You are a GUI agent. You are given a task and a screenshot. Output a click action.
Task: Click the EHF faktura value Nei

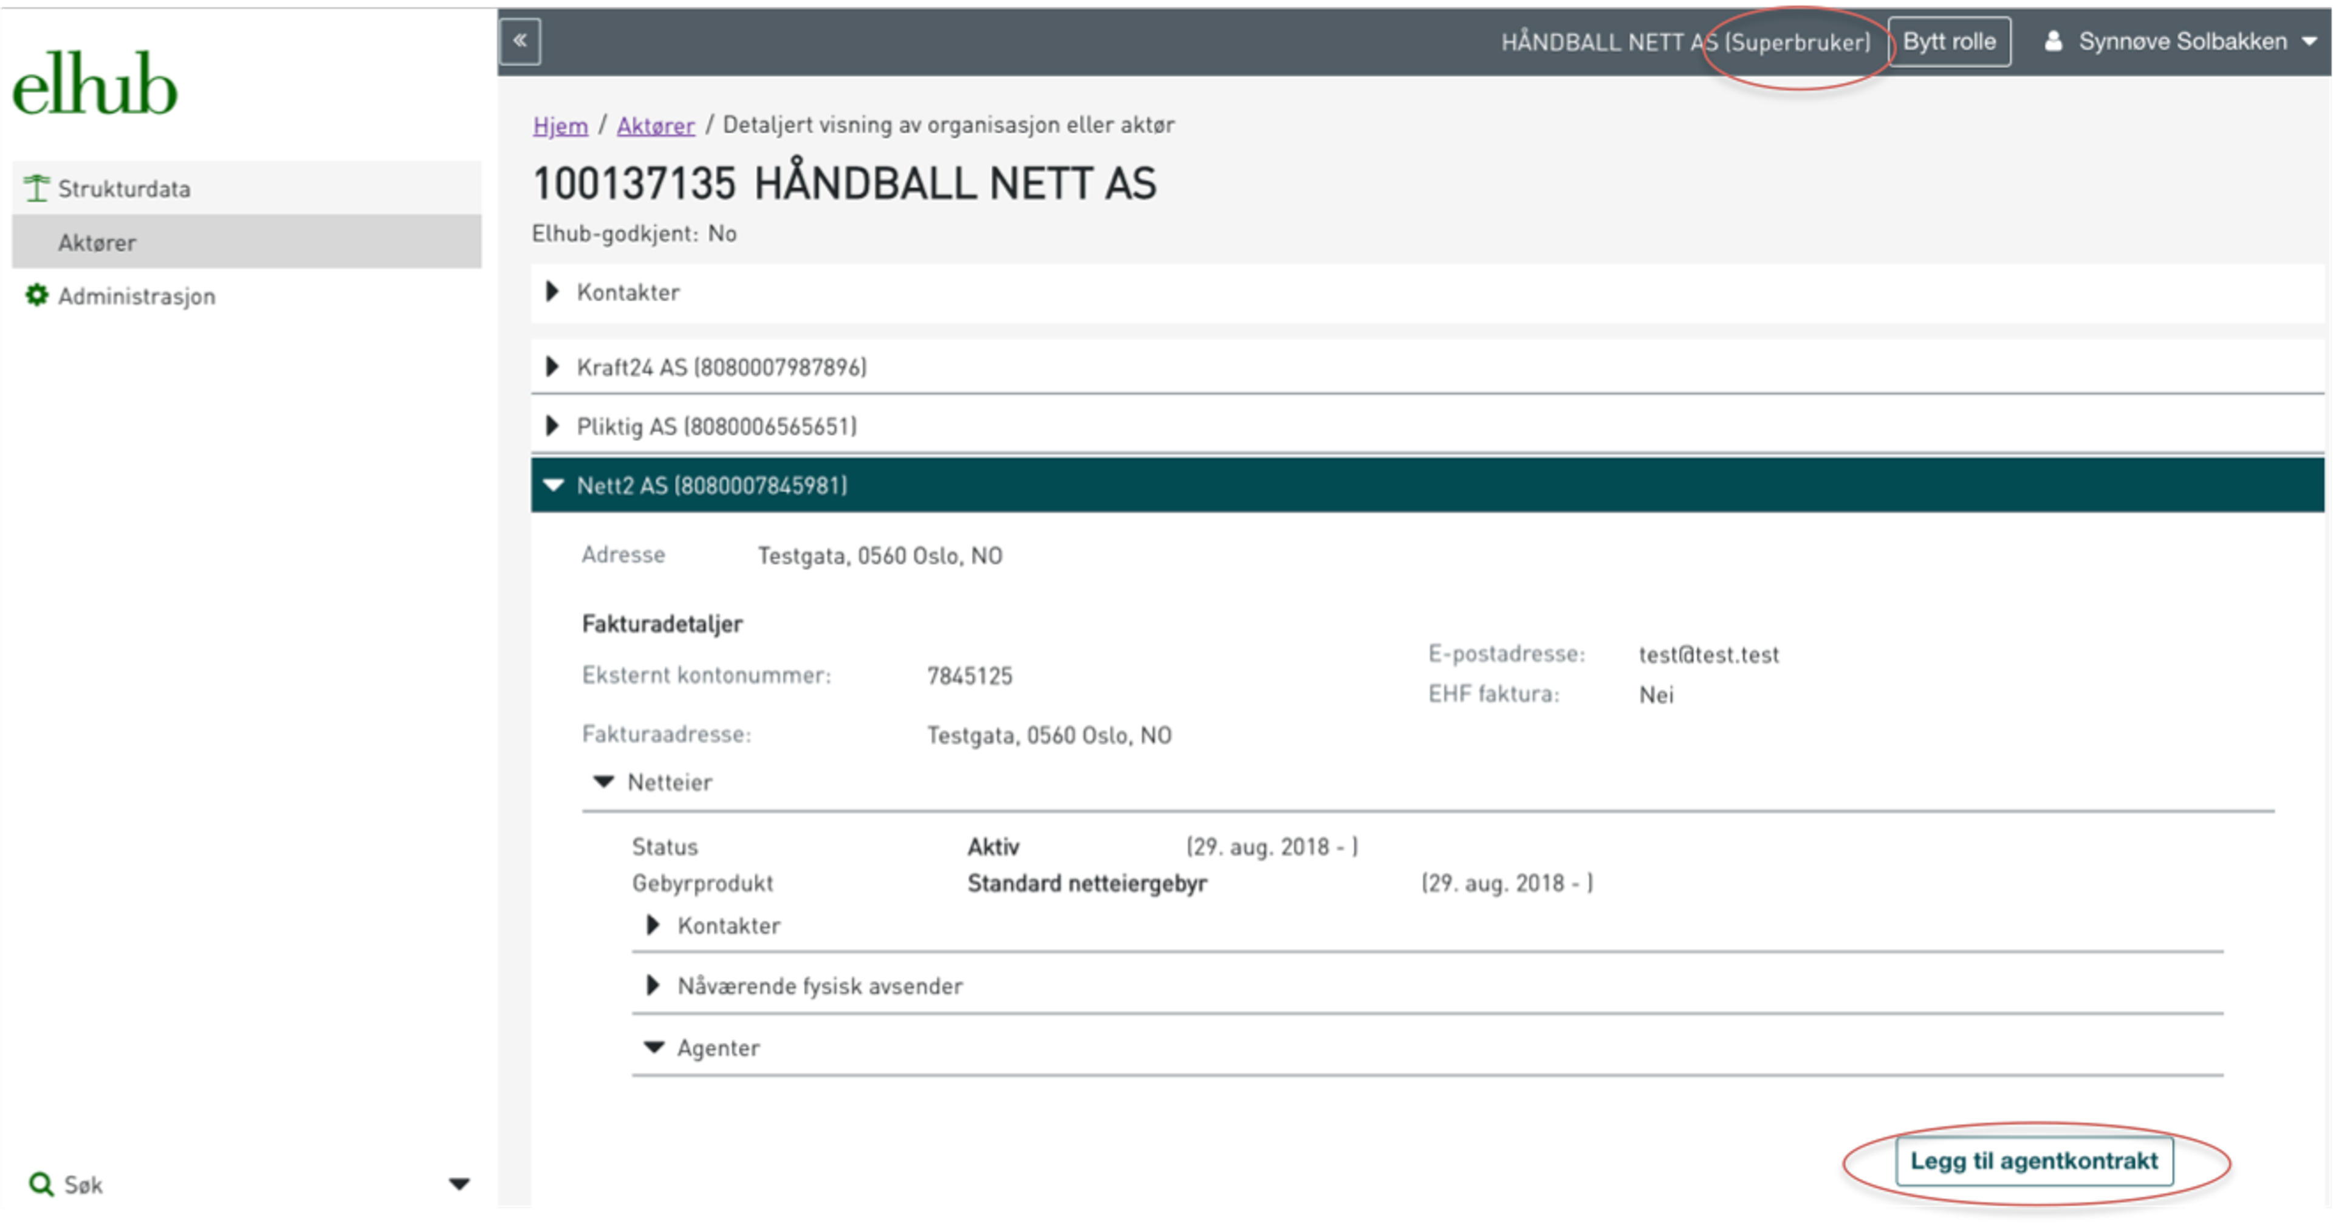1656,695
